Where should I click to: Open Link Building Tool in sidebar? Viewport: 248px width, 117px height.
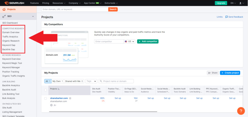pyautogui.click(x=11, y=94)
